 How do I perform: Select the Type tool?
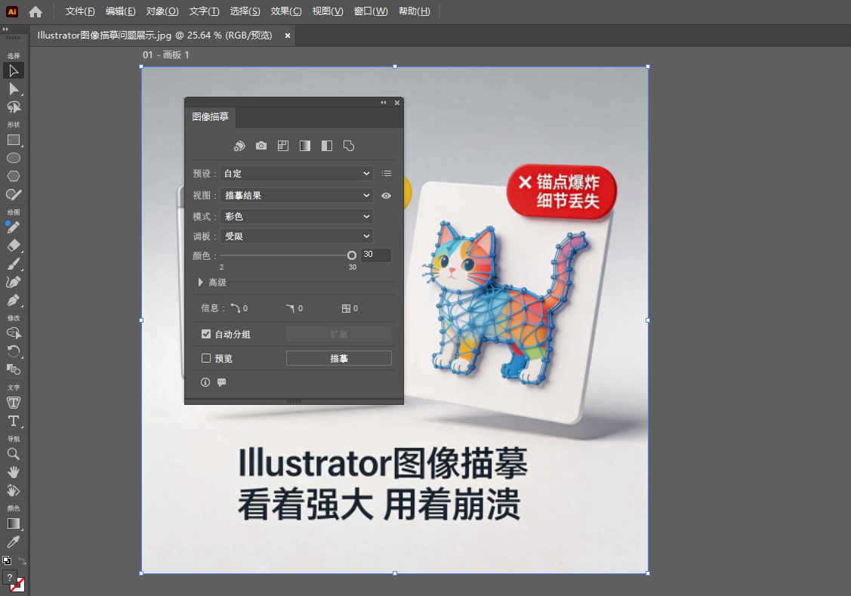14,421
